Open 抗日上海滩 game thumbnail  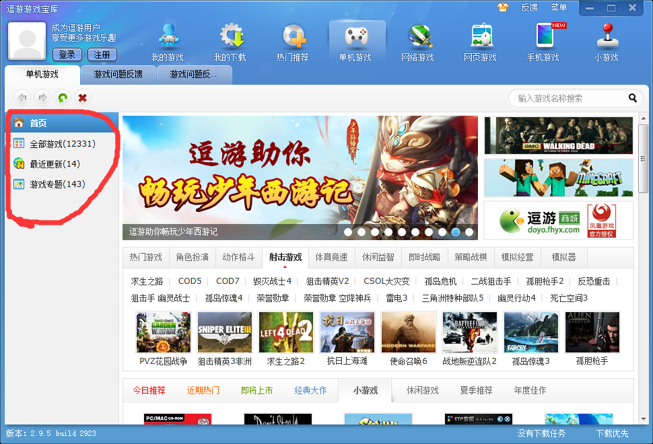pos(347,332)
